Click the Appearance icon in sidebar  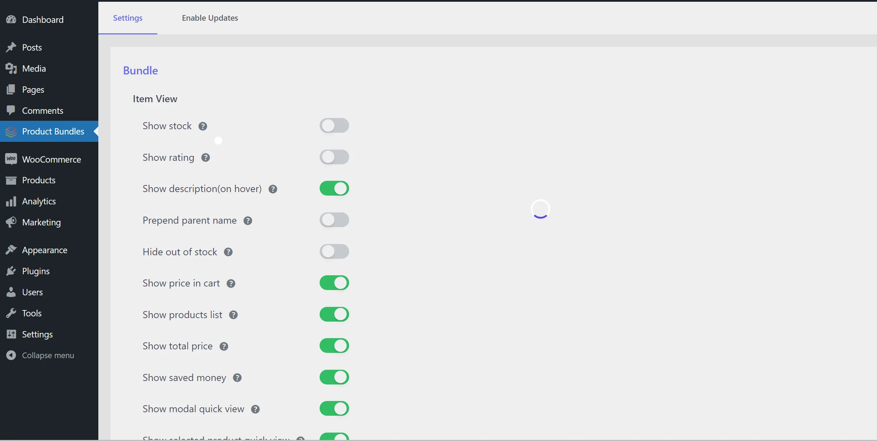[11, 250]
